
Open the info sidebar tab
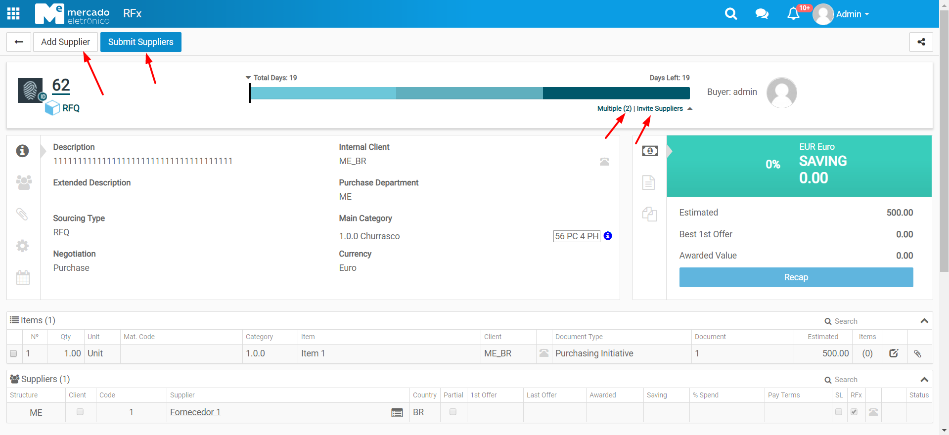(x=22, y=151)
